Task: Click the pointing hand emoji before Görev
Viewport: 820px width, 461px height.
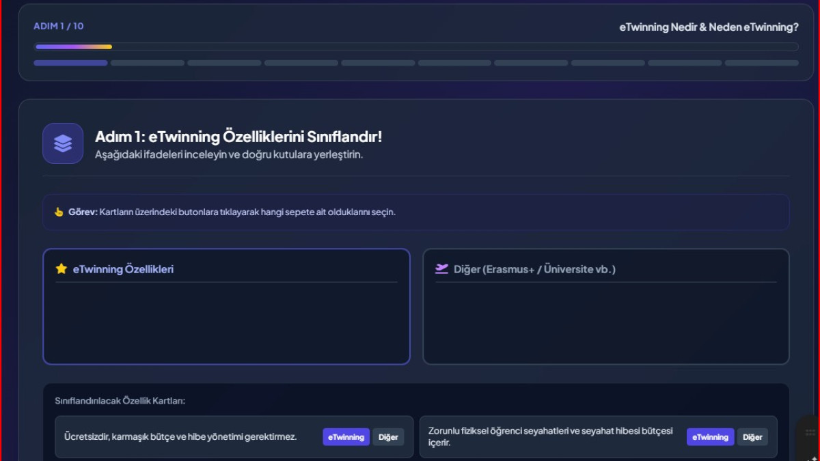Action: [x=59, y=212]
